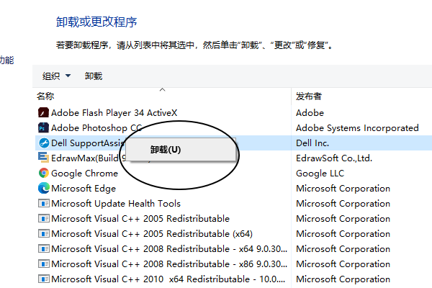
Task: Click the Microsoft Edge icon
Action: pyautogui.click(x=43, y=189)
